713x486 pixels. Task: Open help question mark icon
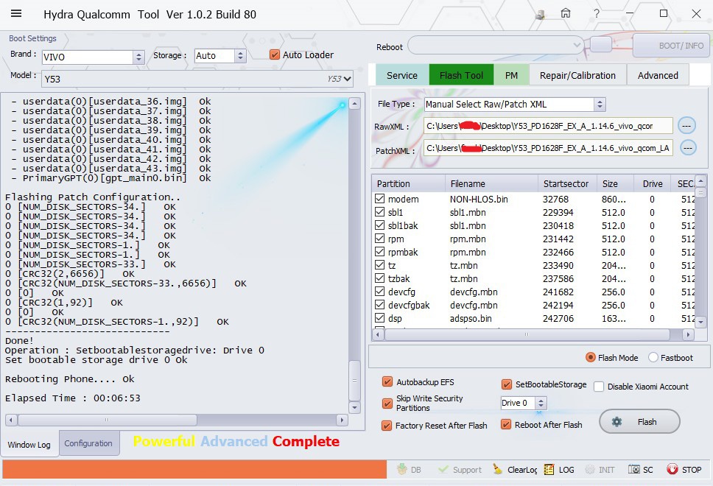click(x=596, y=13)
